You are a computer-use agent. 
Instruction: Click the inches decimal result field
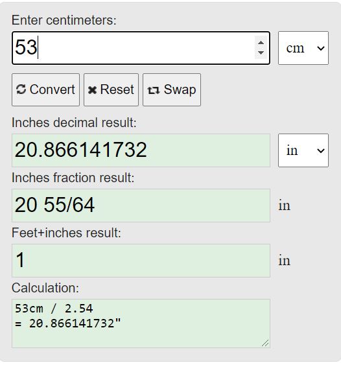click(141, 150)
